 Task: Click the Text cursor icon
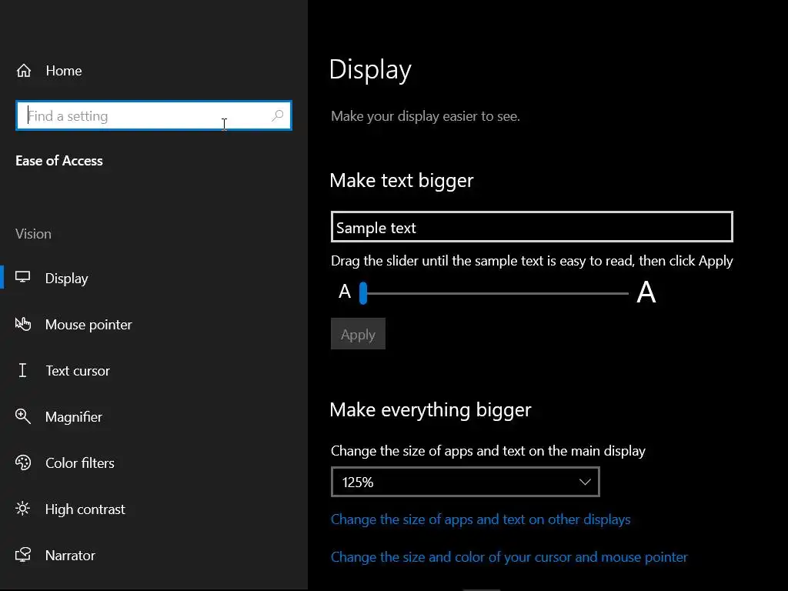coord(23,370)
